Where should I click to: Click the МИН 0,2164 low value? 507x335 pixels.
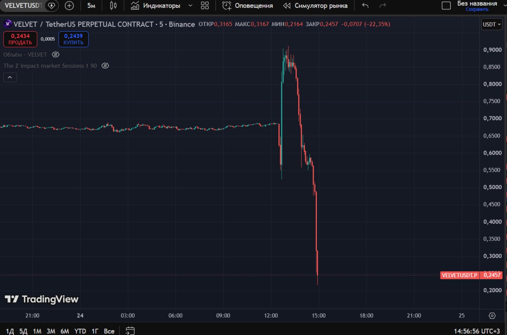[287, 24]
